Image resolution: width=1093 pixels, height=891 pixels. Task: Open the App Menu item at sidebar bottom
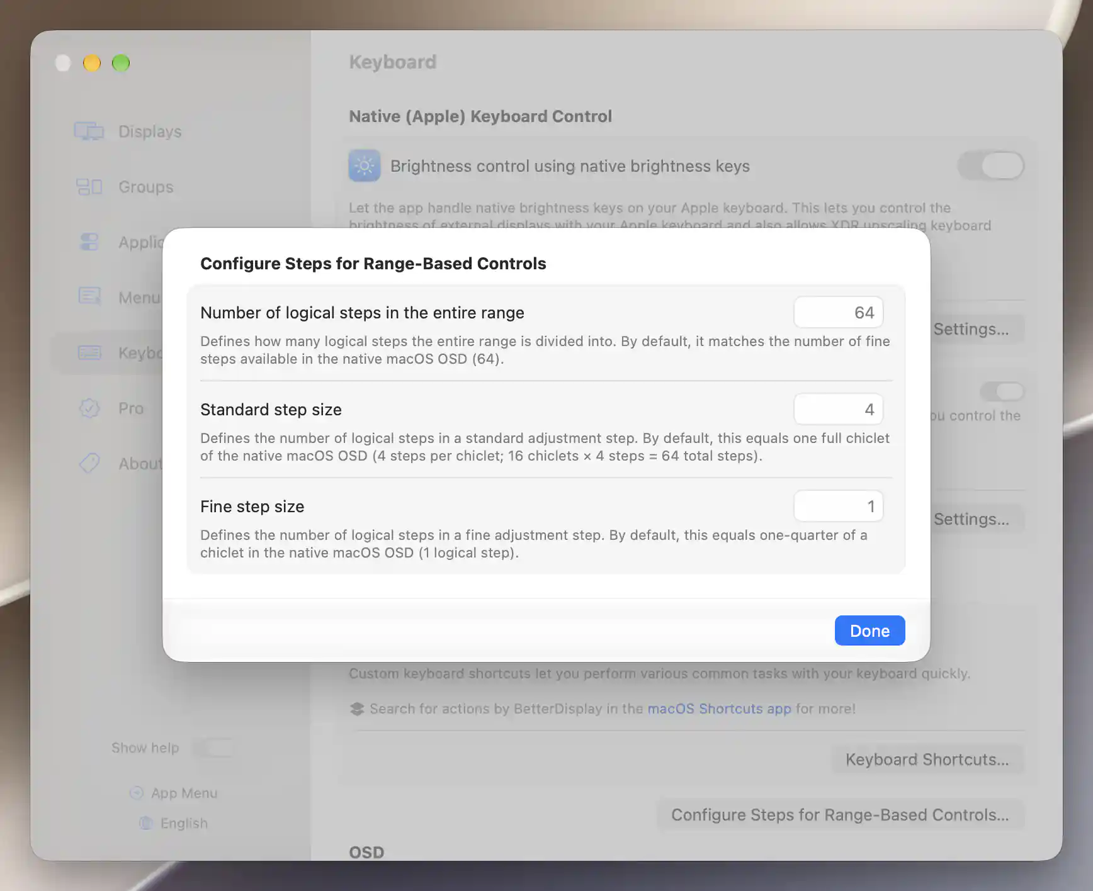173,793
